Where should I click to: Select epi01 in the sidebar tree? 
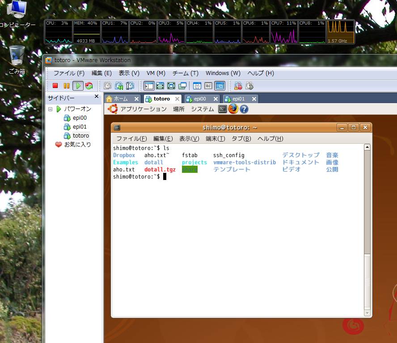tap(80, 127)
